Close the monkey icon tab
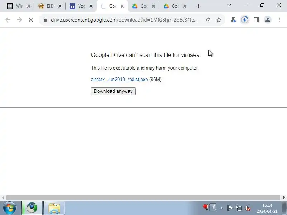 pos(60,6)
